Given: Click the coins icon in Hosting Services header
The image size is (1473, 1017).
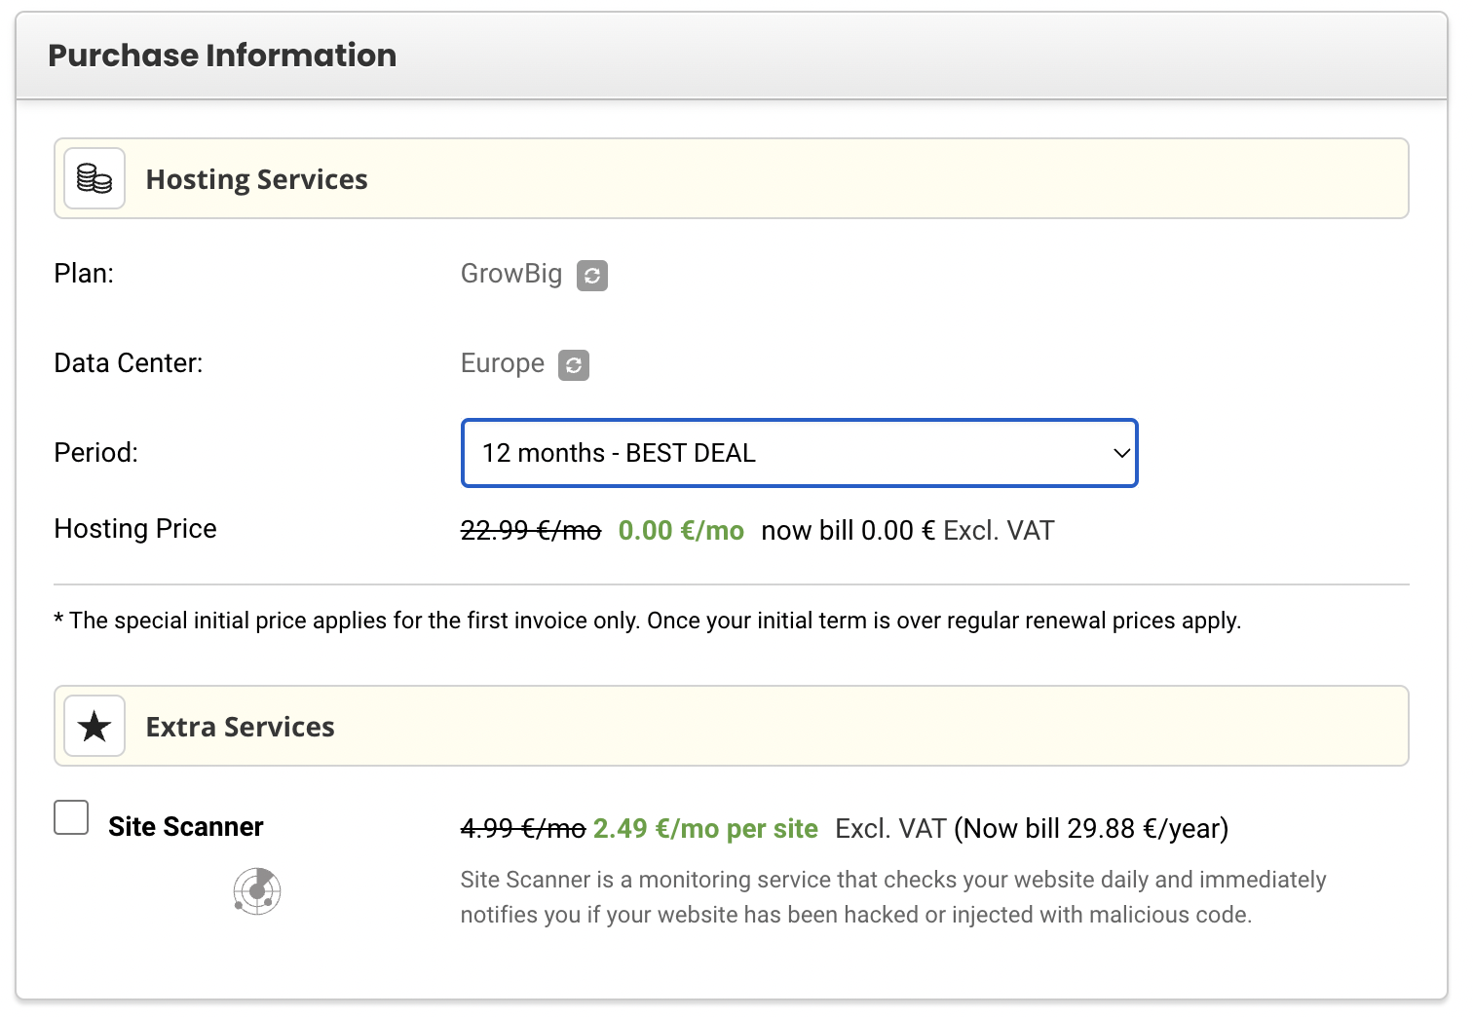Looking at the screenshot, I should pos(94,178).
